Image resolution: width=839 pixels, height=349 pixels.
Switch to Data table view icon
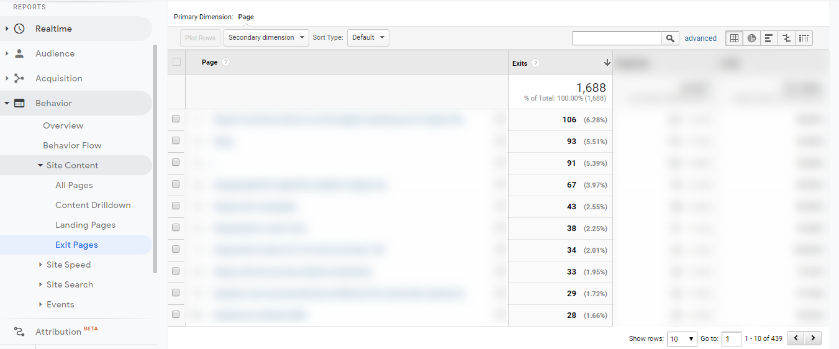(734, 38)
